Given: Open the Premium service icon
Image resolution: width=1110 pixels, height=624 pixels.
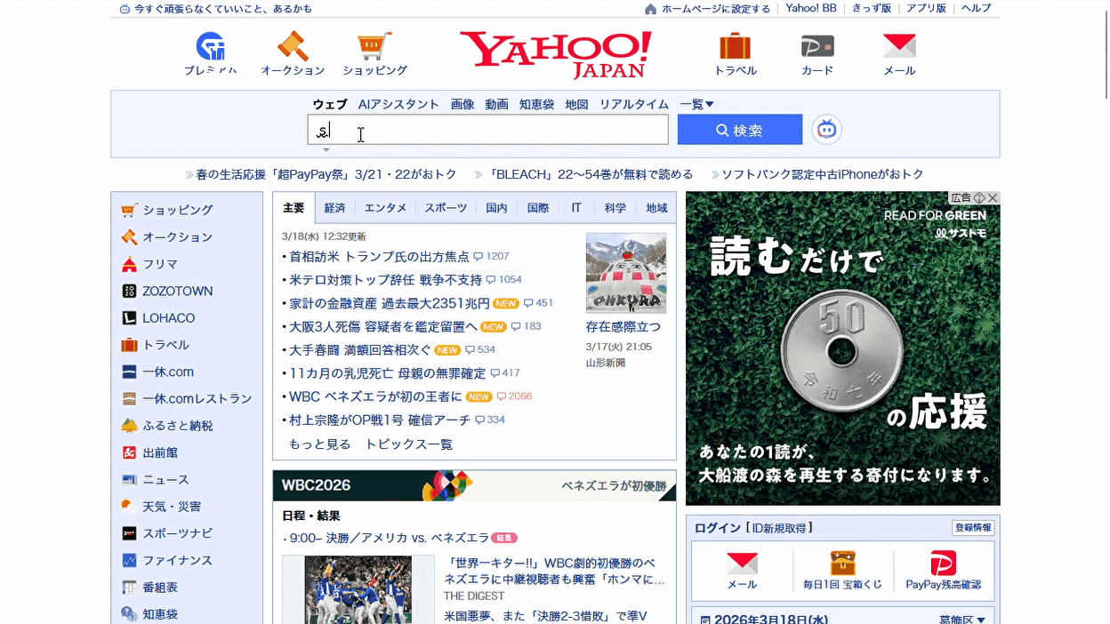Looking at the screenshot, I should [x=211, y=46].
